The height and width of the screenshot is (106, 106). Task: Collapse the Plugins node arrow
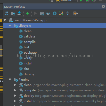click(10, 80)
